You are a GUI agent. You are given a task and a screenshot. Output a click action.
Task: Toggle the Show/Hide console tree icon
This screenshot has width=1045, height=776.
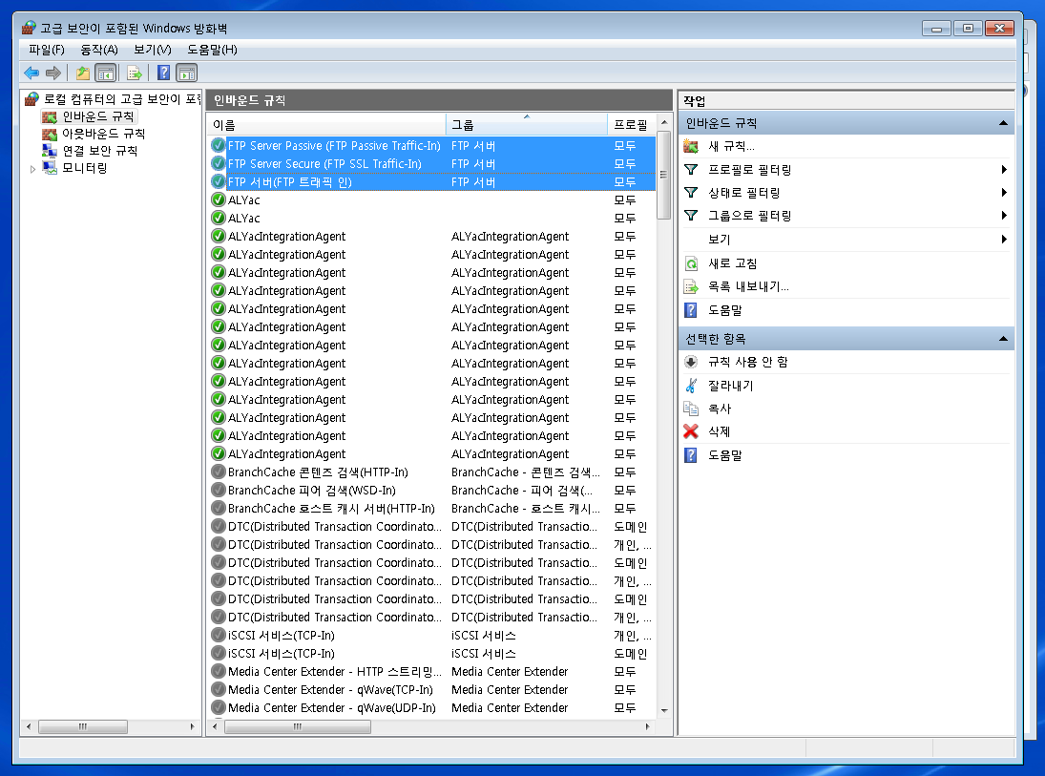(105, 73)
